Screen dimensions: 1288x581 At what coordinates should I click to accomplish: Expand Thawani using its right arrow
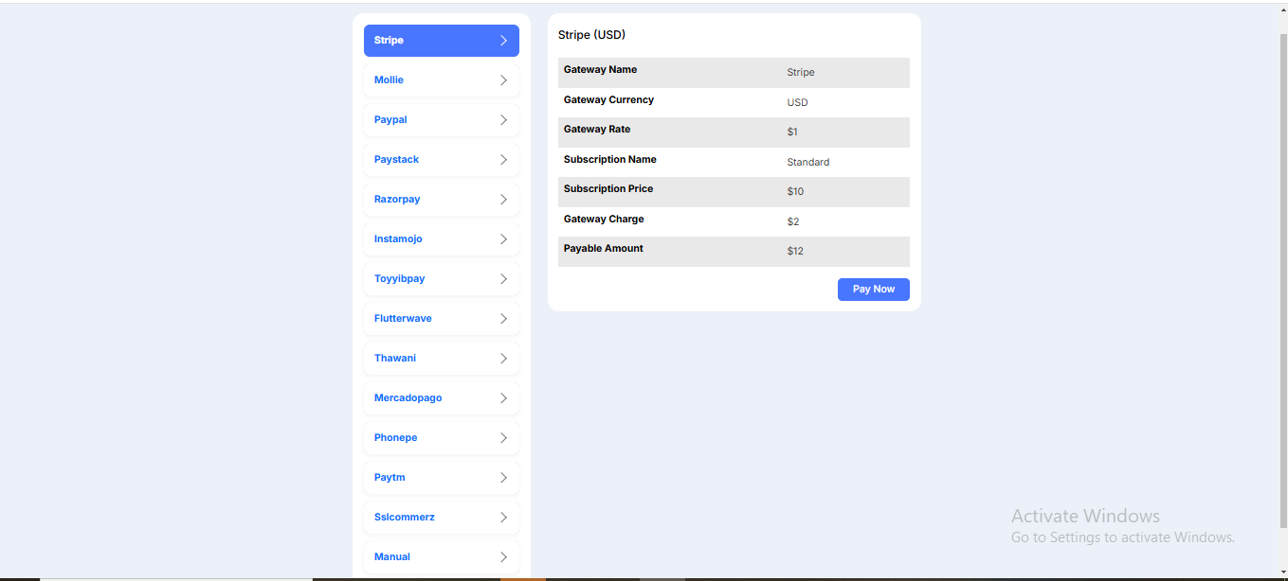pyautogui.click(x=503, y=359)
